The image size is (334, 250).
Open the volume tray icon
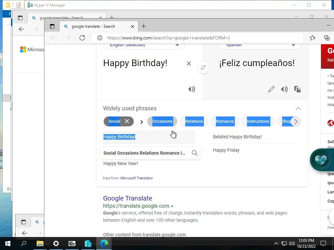pos(292,243)
